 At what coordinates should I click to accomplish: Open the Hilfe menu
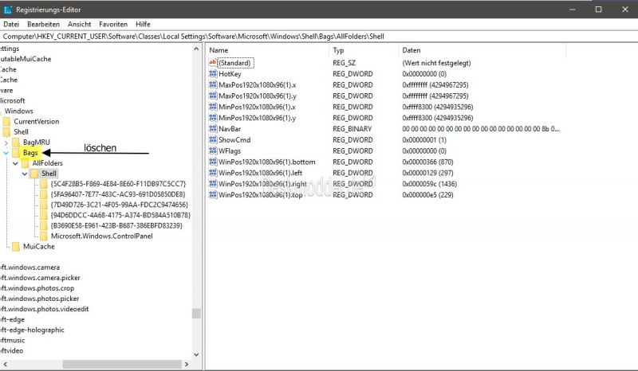tap(143, 24)
